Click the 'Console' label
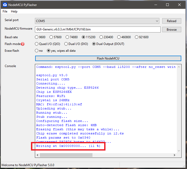 (x=10, y=66)
